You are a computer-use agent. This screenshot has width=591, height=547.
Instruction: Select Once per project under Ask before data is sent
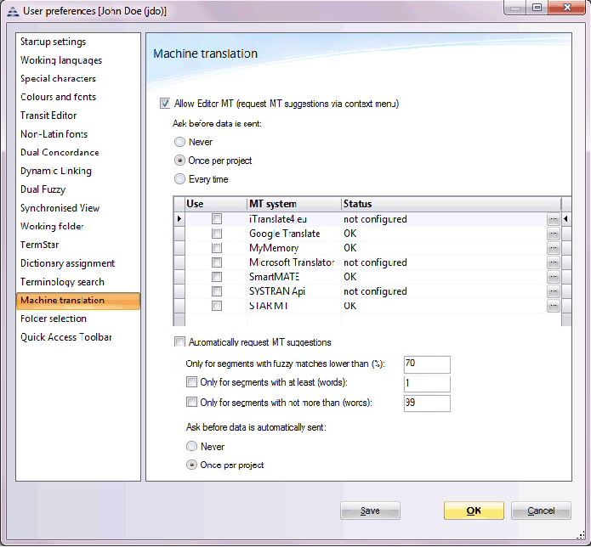pos(179,161)
